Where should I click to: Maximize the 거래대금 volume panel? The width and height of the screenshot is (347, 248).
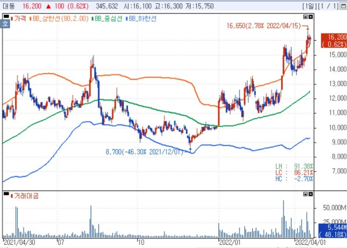tap(305, 194)
